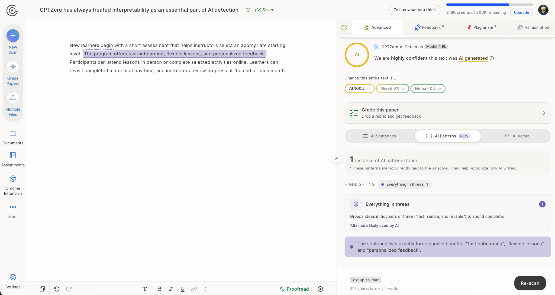This screenshot has height=295, width=555.
Task: Switch to the Plagiarism tab
Action: tap(481, 27)
